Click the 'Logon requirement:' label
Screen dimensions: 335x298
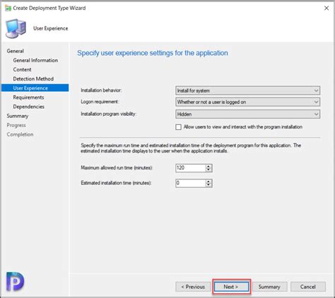(x=100, y=102)
